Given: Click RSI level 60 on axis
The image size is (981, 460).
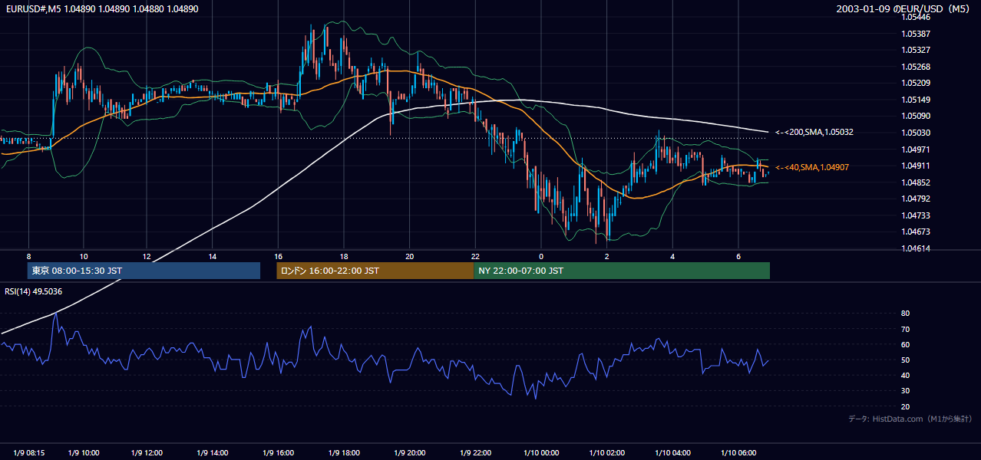Looking at the screenshot, I should click(x=905, y=344).
